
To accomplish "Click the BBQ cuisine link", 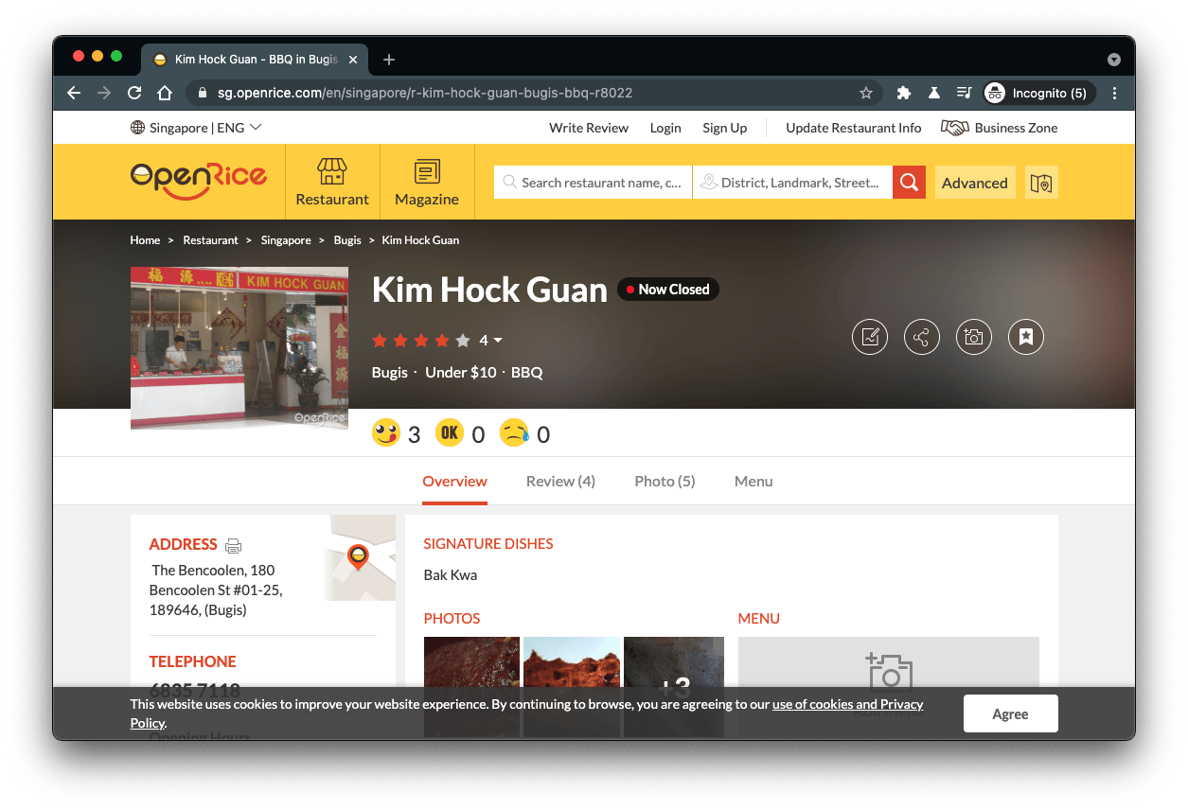I will [526, 372].
